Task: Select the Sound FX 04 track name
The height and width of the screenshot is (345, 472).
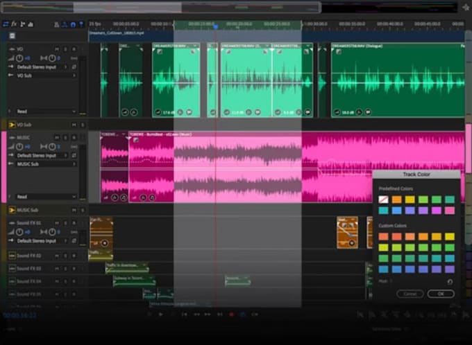Action: point(29,281)
